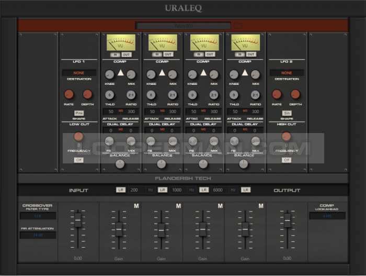Click the preset name display in the top bar
Viewport: 366px width, 276px height.
[x=183, y=26]
